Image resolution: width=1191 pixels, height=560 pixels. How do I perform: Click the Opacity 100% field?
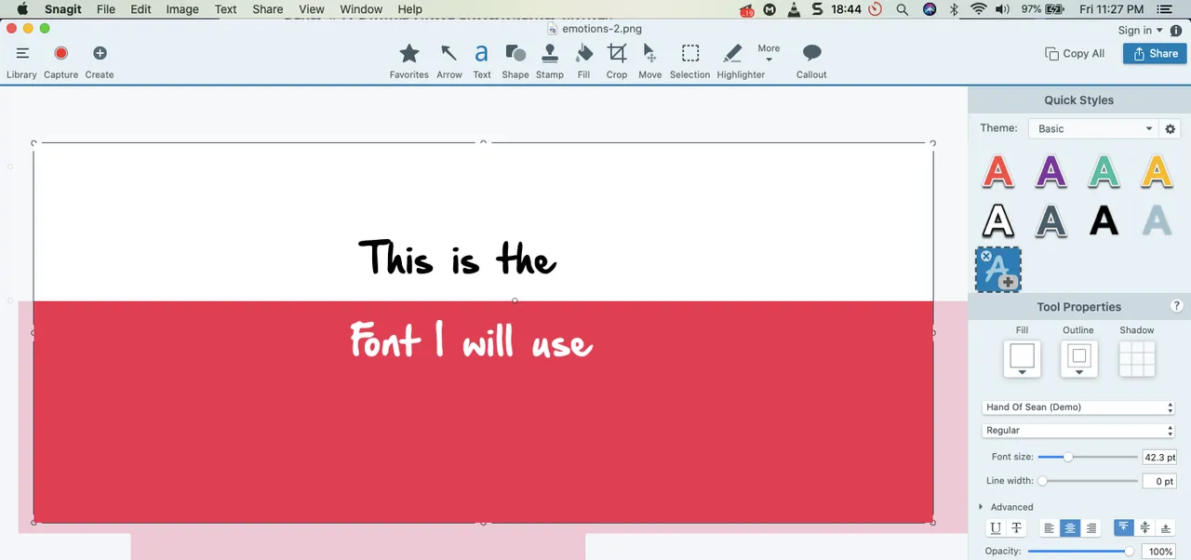point(1159,552)
